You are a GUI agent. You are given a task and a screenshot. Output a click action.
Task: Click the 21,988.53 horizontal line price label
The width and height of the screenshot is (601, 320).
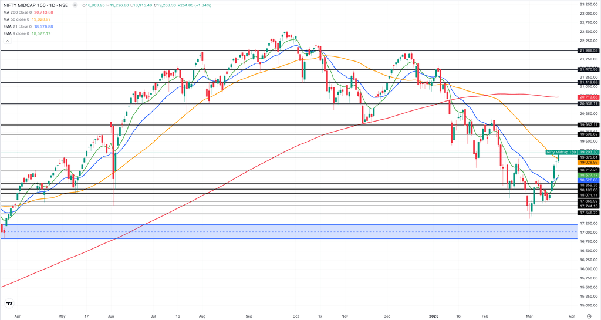[x=588, y=50]
